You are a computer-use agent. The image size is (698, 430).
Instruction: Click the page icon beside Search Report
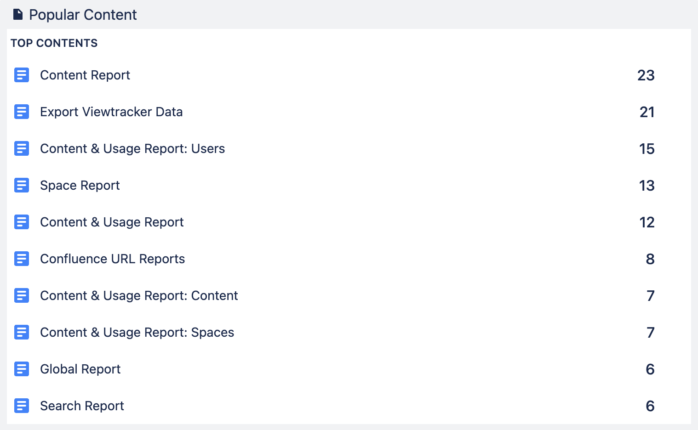[x=22, y=406]
